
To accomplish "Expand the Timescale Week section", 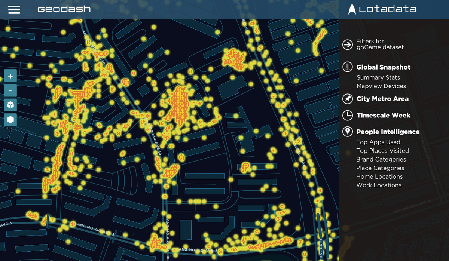I will (382, 115).
